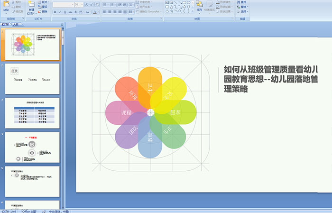Open the font name combo box
The image size is (332, 213).
(63, 4)
